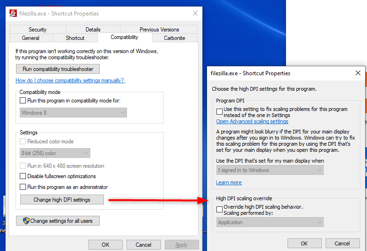Open the Windows 8 compatibility dropdown
This screenshot has width=367, height=251.
point(73,112)
